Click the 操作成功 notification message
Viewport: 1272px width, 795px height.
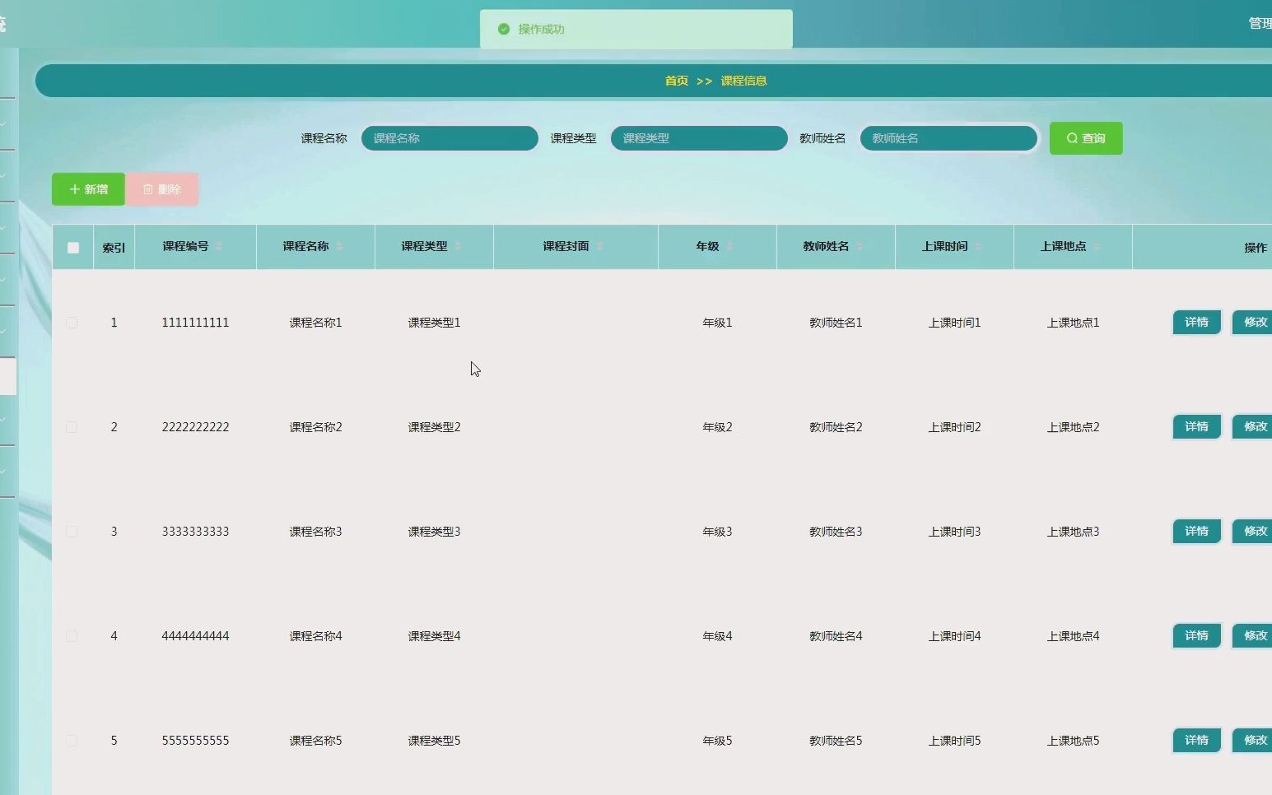(x=541, y=29)
